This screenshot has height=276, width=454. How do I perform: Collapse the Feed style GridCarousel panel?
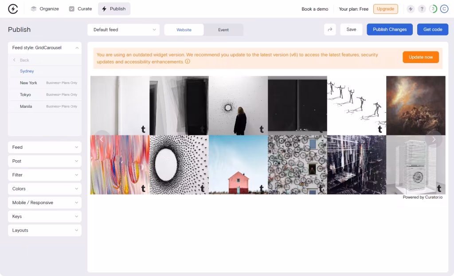pos(45,47)
